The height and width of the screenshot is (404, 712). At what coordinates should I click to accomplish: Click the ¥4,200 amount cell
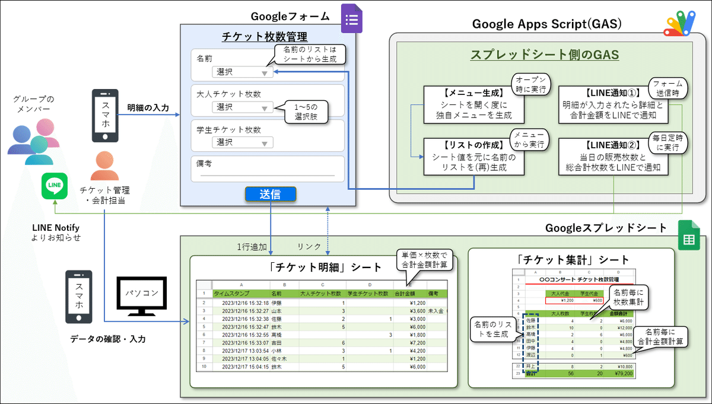411,351
